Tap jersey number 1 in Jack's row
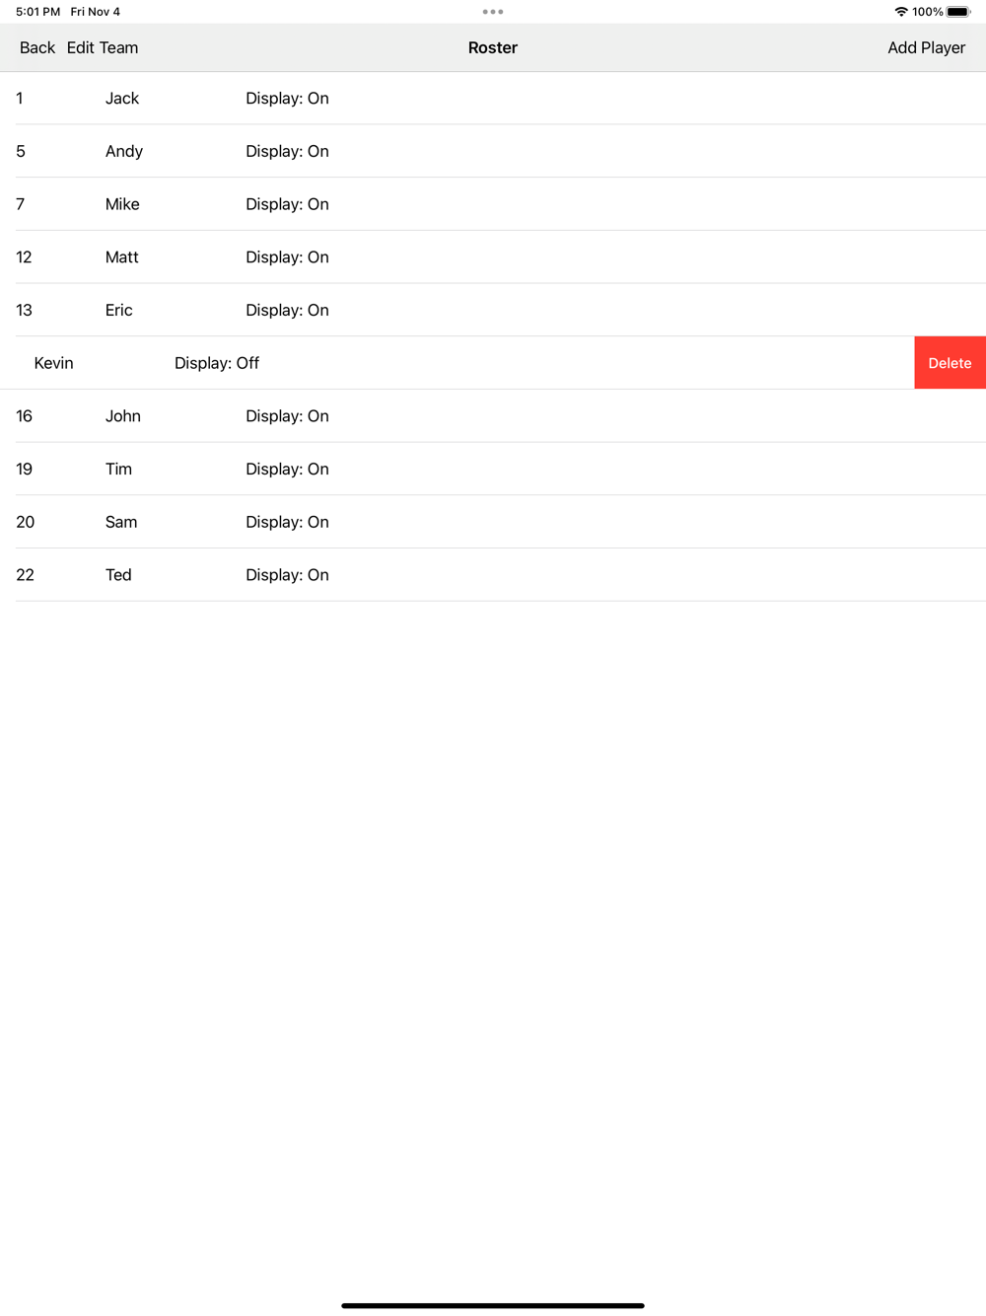 point(20,99)
